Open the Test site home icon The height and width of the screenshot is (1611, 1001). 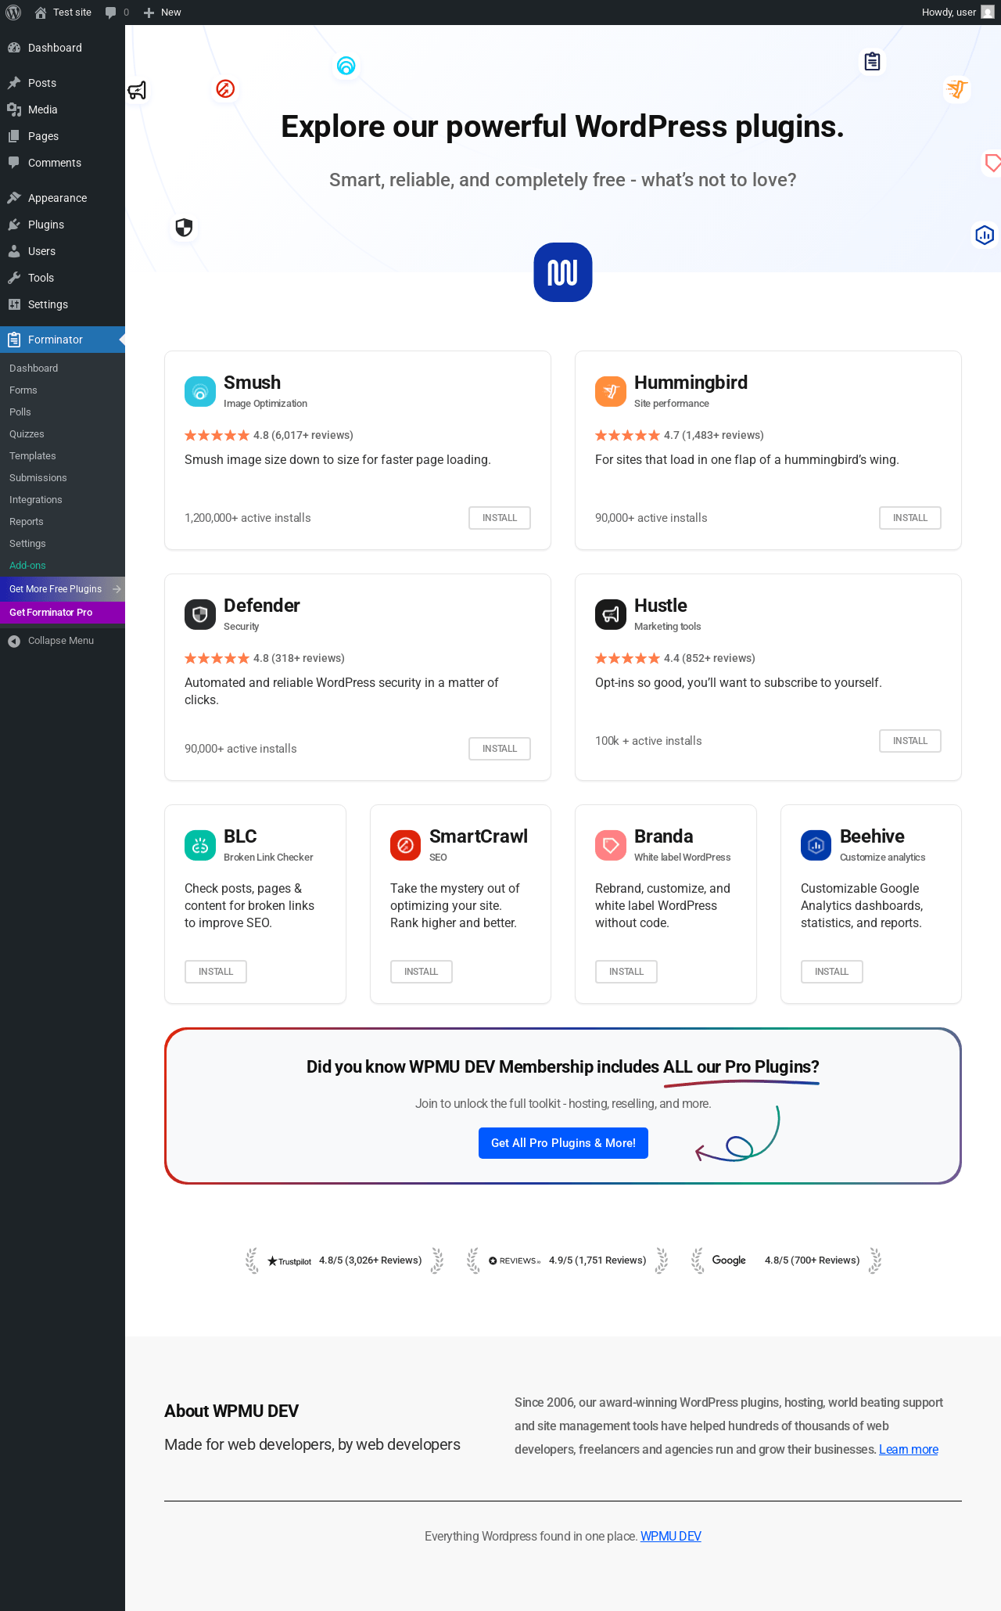pyautogui.click(x=41, y=13)
